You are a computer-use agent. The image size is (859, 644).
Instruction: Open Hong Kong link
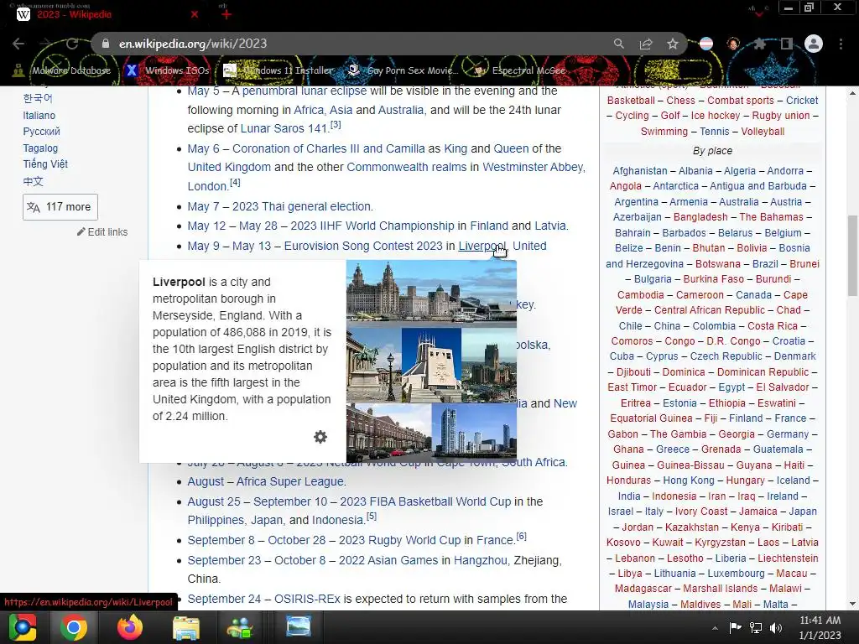[689, 480]
